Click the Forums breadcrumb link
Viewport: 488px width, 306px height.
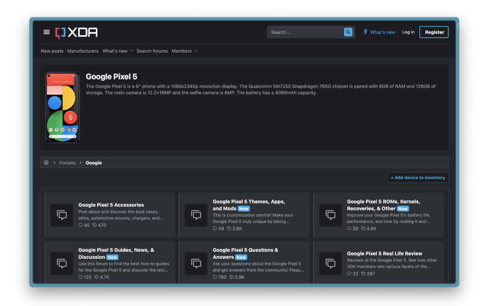pos(67,162)
